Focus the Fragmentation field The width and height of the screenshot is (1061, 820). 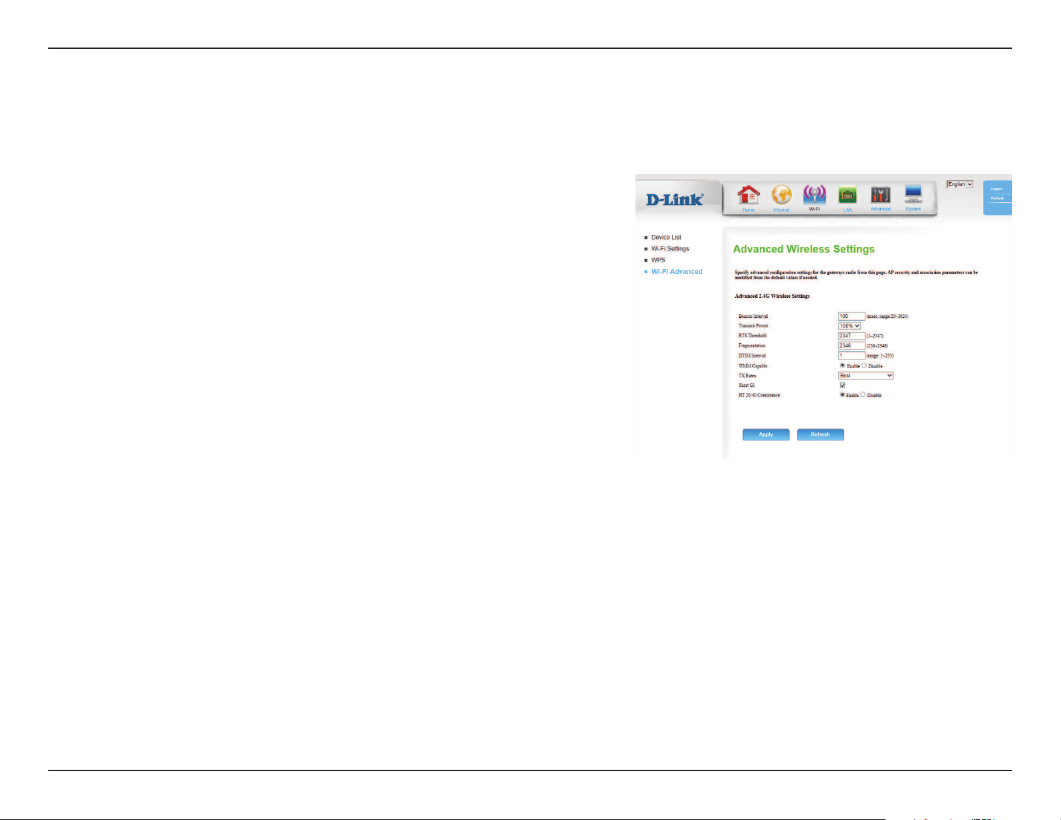[851, 345]
